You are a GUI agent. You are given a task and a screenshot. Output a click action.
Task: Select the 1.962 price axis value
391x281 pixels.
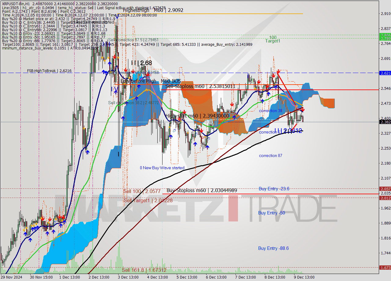[x=386, y=208]
